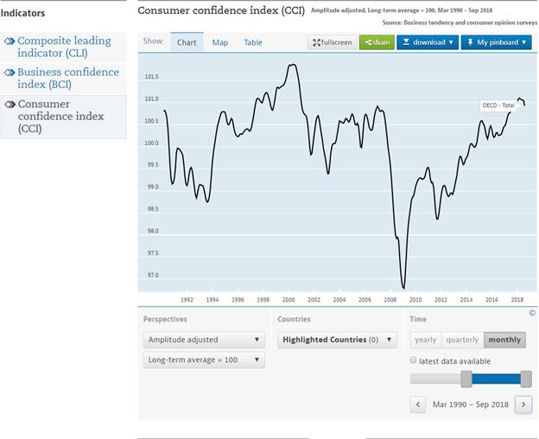Expand the Highlighted Countries dropdown
The image size is (539, 439).
tap(337, 340)
